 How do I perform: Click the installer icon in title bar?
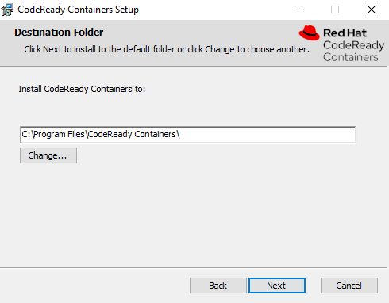click(7, 10)
